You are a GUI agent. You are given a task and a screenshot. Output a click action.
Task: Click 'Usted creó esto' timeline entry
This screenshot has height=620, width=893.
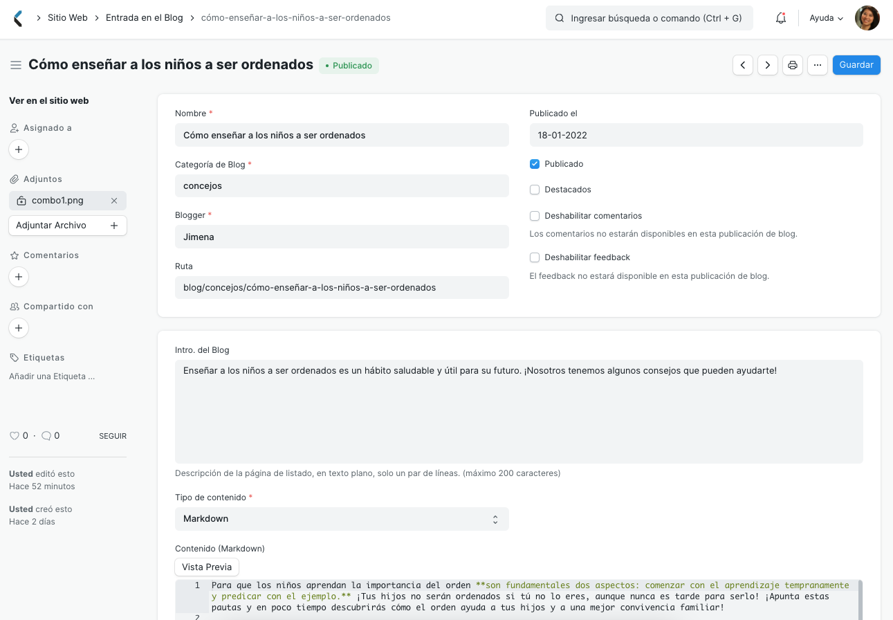[41, 516]
